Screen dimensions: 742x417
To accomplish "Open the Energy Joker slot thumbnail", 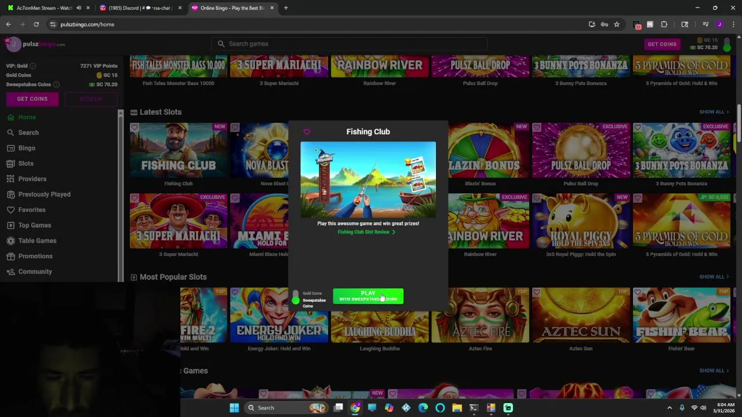I will [x=279, y=315].
